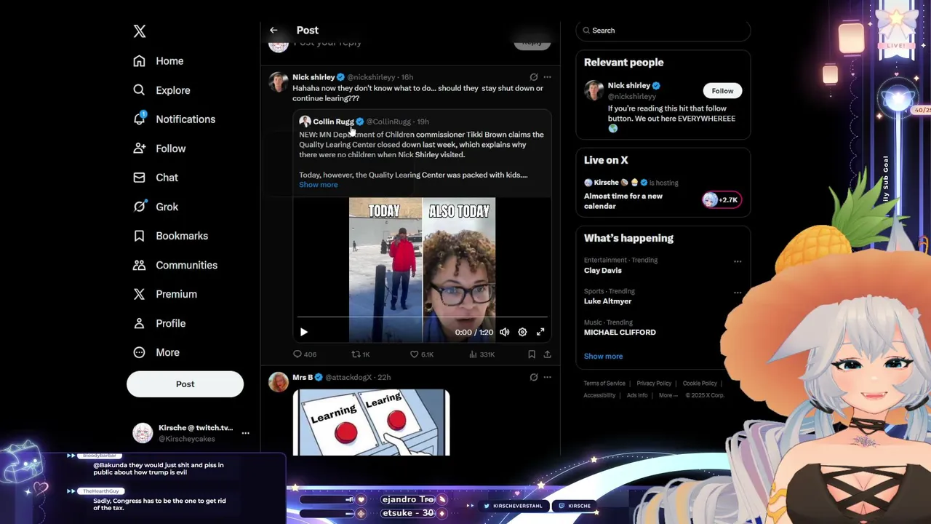The image size is (931, 524).
Task: Open options dots for Luke Altmyer trend
Action: tap(738, 293)
